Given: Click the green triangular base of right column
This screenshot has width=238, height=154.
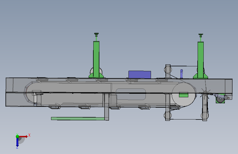Looking at the screenshot, I should 200,76.
